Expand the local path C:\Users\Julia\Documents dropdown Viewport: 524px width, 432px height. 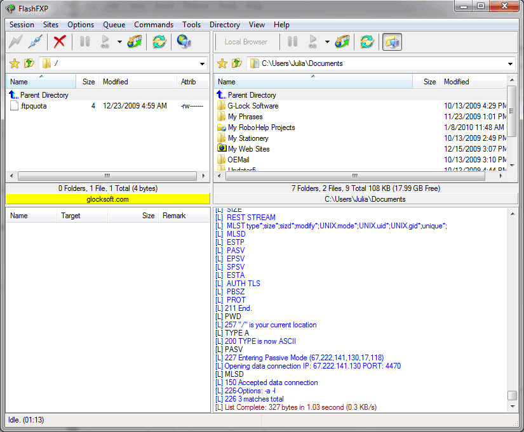tap(511, 63)
